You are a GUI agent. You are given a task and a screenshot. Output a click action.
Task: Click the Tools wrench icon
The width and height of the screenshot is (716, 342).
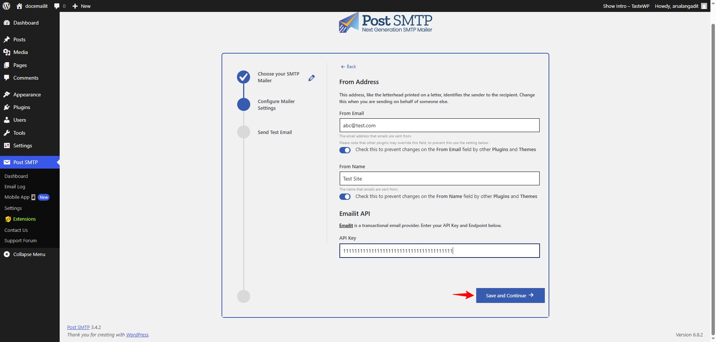(x=7, y=133)
